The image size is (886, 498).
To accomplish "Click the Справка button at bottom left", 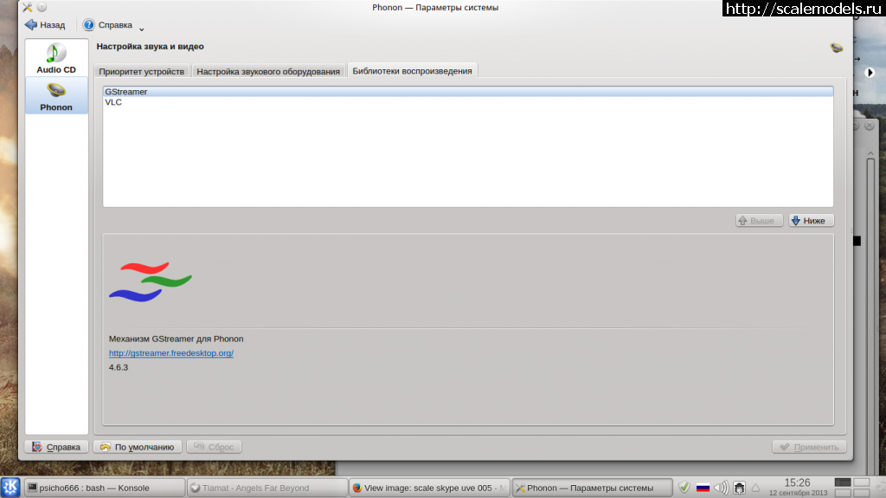I will pos(56,447).
